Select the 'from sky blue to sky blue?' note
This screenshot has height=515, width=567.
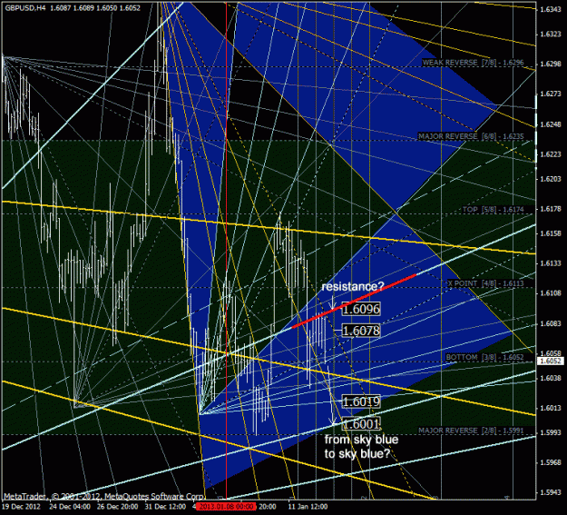361,446
